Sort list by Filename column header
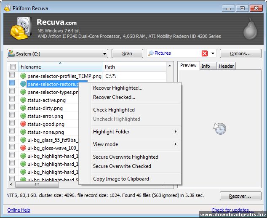Screen dimensions: 267x218 tap(59, 67)
